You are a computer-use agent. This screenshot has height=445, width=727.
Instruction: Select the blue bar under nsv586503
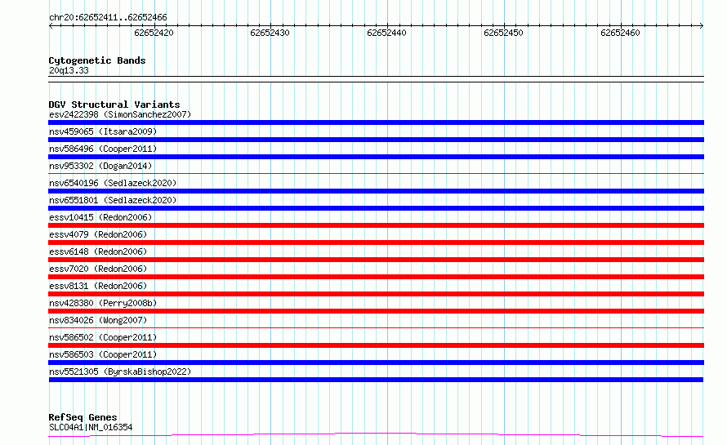point(376,363)
